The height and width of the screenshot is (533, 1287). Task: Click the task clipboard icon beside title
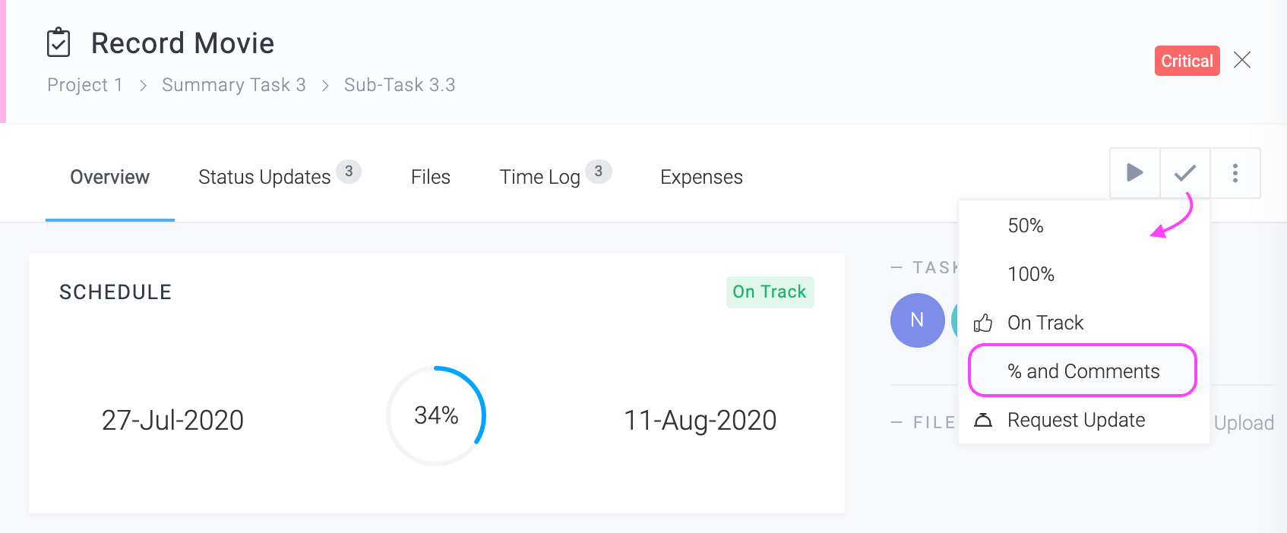[58, 43]
